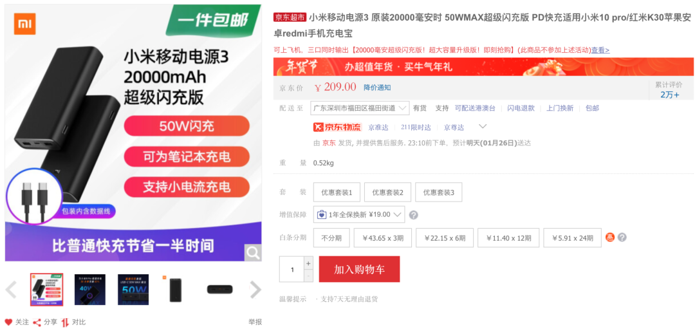Image resolution: width=695 pixels, height=329 pixels.
Task: Select the power bank ports thumbnail
Action: [220, 290]
